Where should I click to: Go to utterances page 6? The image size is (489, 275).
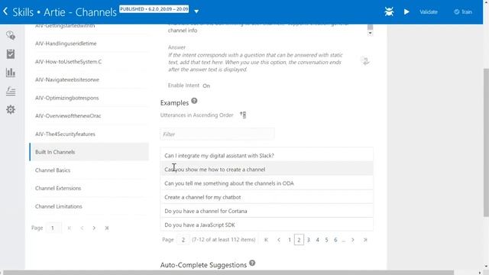(x=335, y=240)
